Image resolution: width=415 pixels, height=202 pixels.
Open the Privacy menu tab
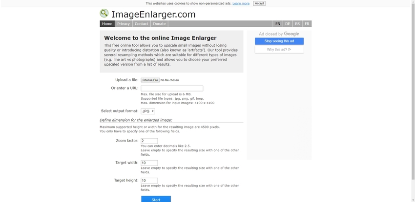124,24
